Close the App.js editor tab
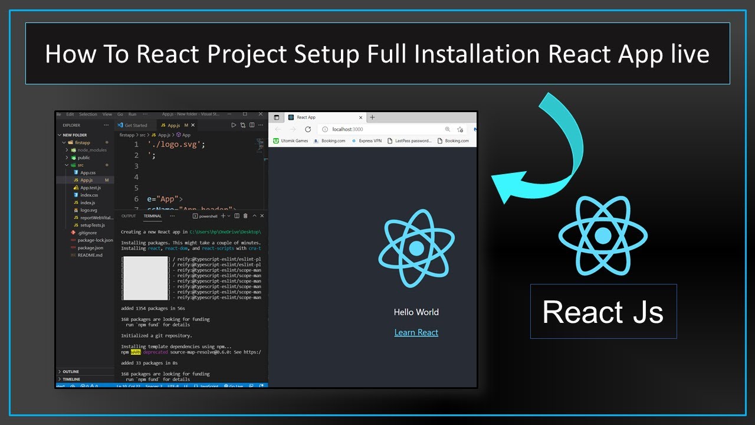This screenshot has width=755, height=425. 193,125
